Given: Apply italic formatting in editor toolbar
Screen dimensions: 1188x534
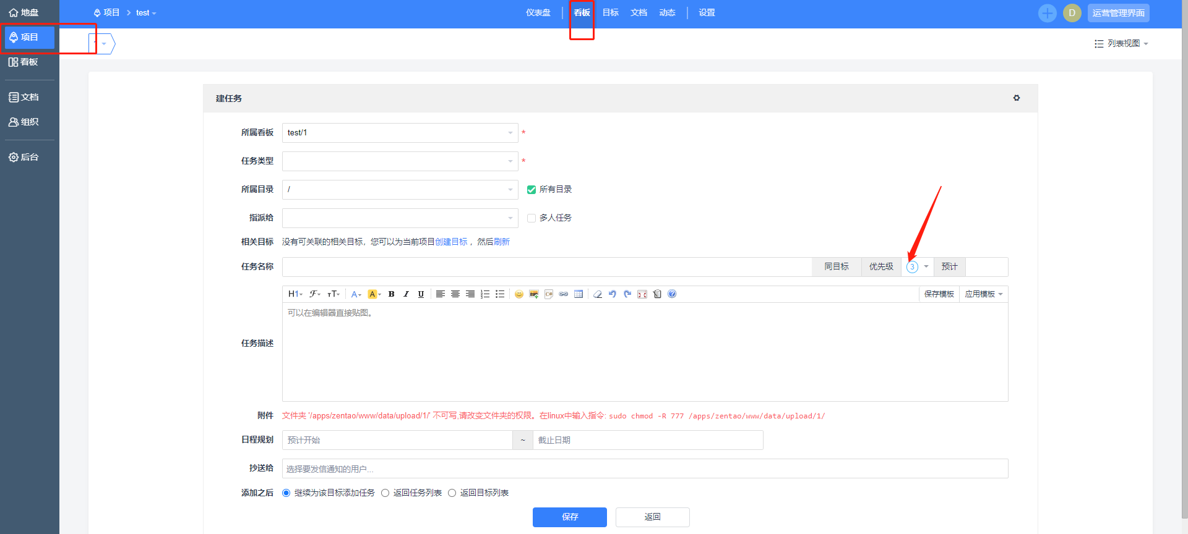Looking at the screenshot, I should tap(406, 294).
